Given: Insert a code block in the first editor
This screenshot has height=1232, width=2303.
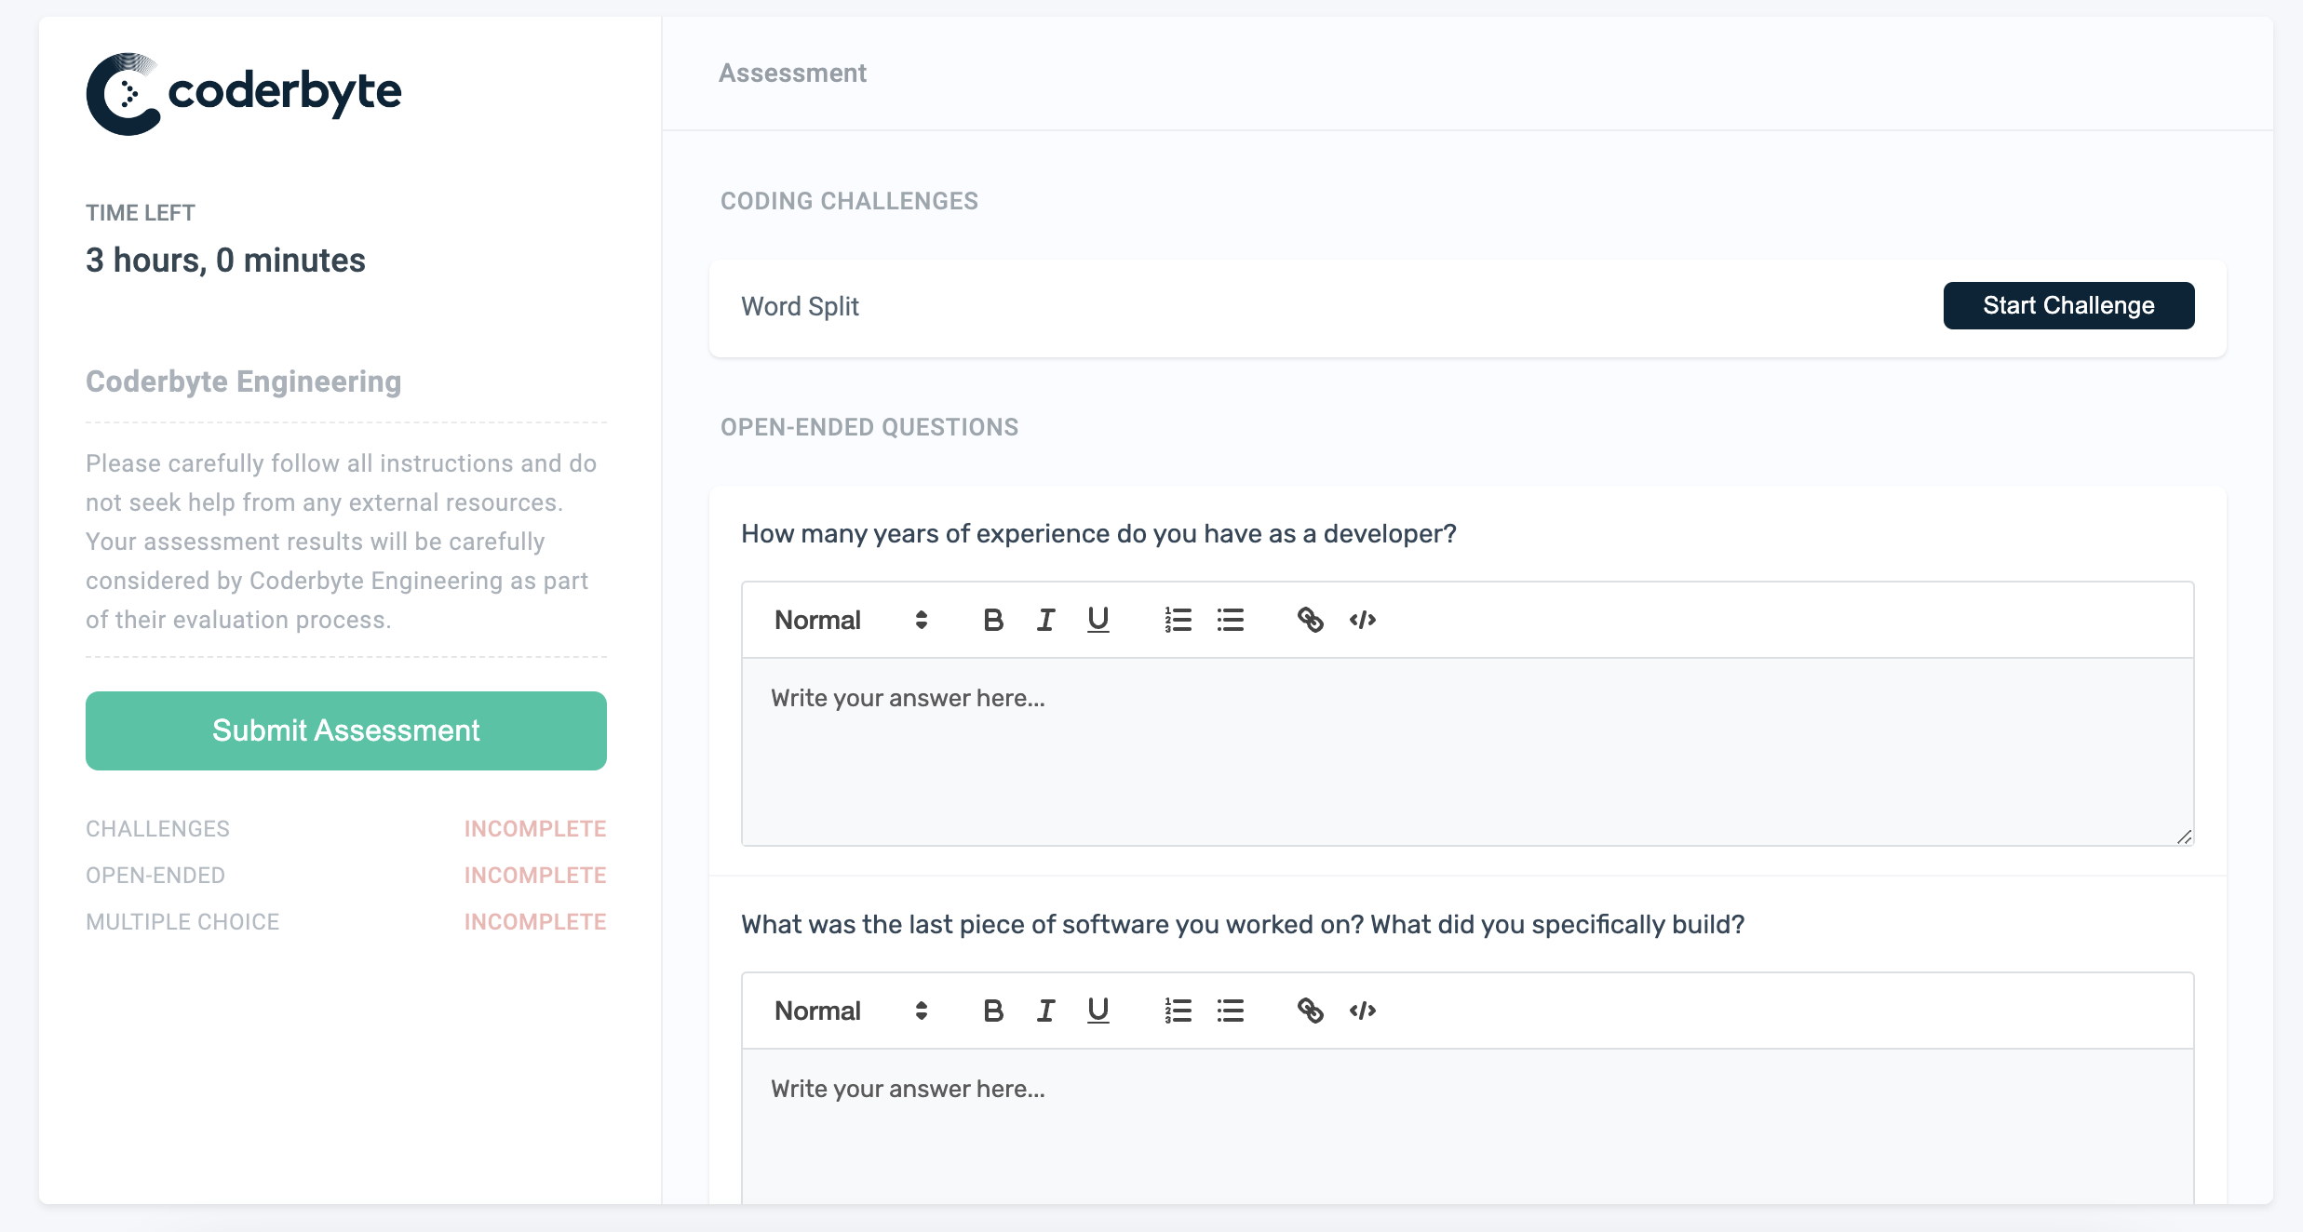Looking at the screenshot, I should click(x=1363, y=619).
